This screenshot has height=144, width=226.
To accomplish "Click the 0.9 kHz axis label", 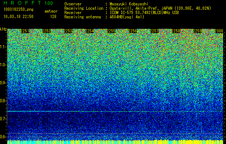I will (x=3, y=83).
